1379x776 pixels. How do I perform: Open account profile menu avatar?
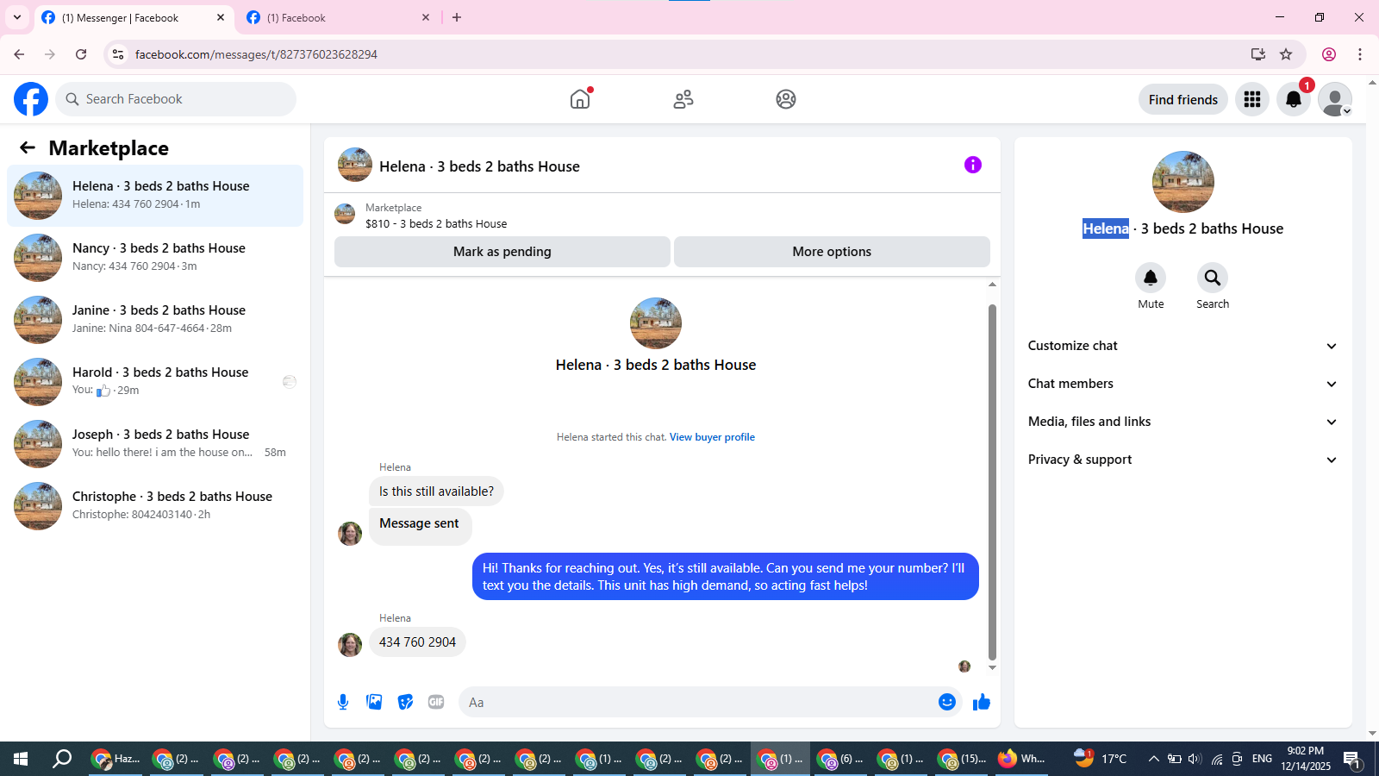1335,99
